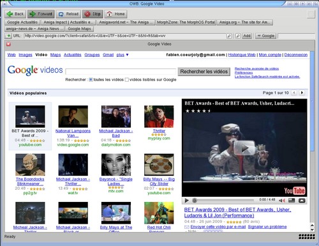Open the 'Déconnexion' link
The image size is (319, 246).
click(x=296, y=55)
